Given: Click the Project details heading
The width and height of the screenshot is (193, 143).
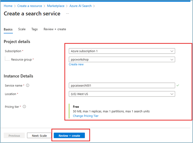Looking at the screenshot, I should (17, 42).
